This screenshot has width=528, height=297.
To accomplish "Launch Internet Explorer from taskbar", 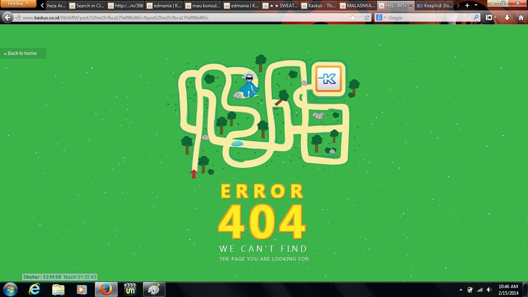I will pos(34,289).
